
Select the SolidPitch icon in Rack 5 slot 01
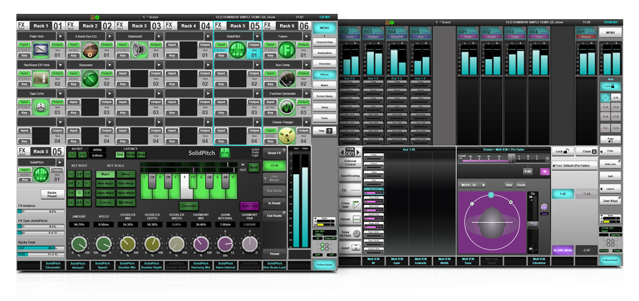[236, 51]
